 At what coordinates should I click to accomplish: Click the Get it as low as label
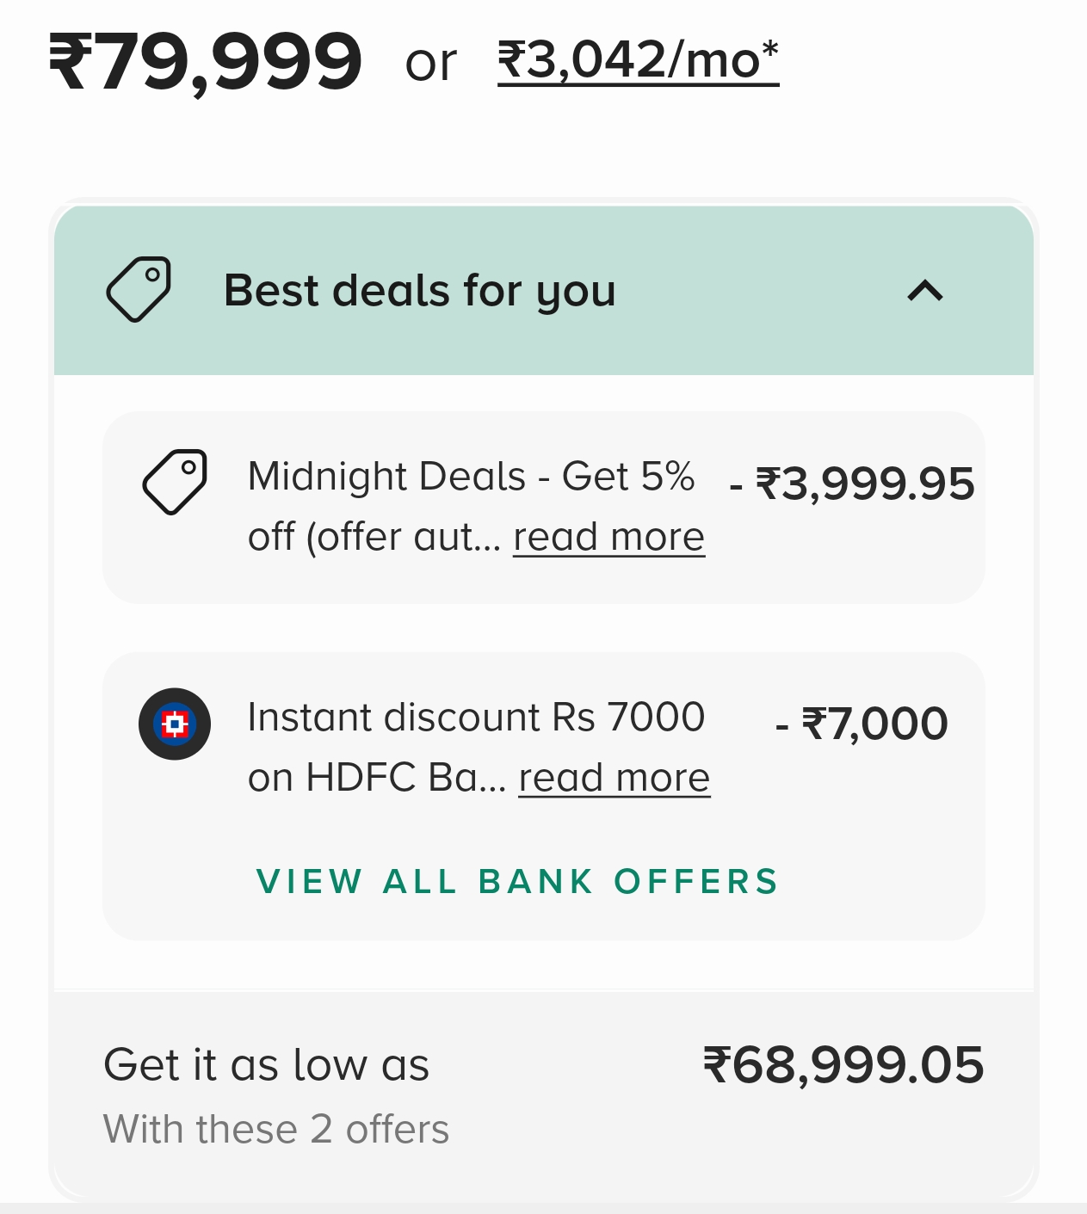[266, 1065]
